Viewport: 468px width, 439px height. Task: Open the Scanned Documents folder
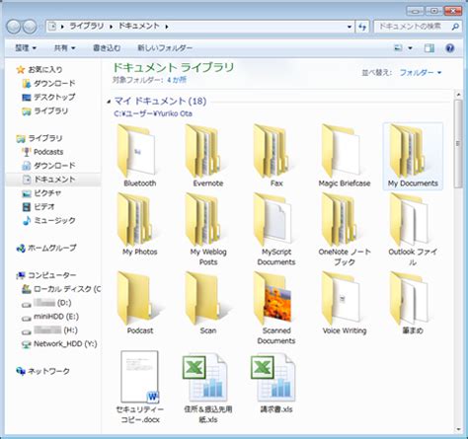coord(275,308)
